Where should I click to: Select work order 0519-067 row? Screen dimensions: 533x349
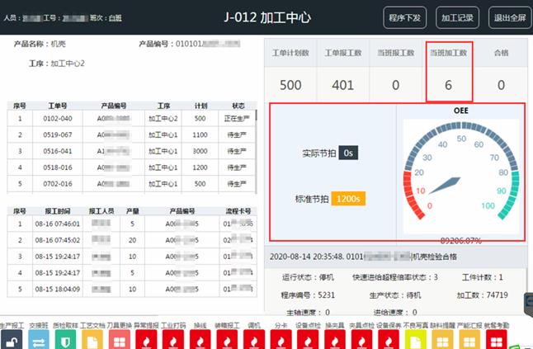[131, 135]
